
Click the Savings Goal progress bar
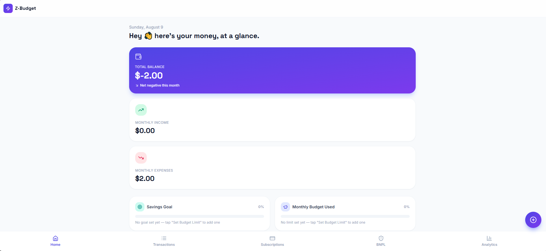click(200, 216)
